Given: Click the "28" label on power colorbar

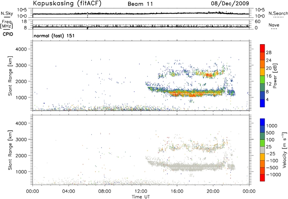Looking at the screenshot, I should pyautogui.click(x=269, y=52).
